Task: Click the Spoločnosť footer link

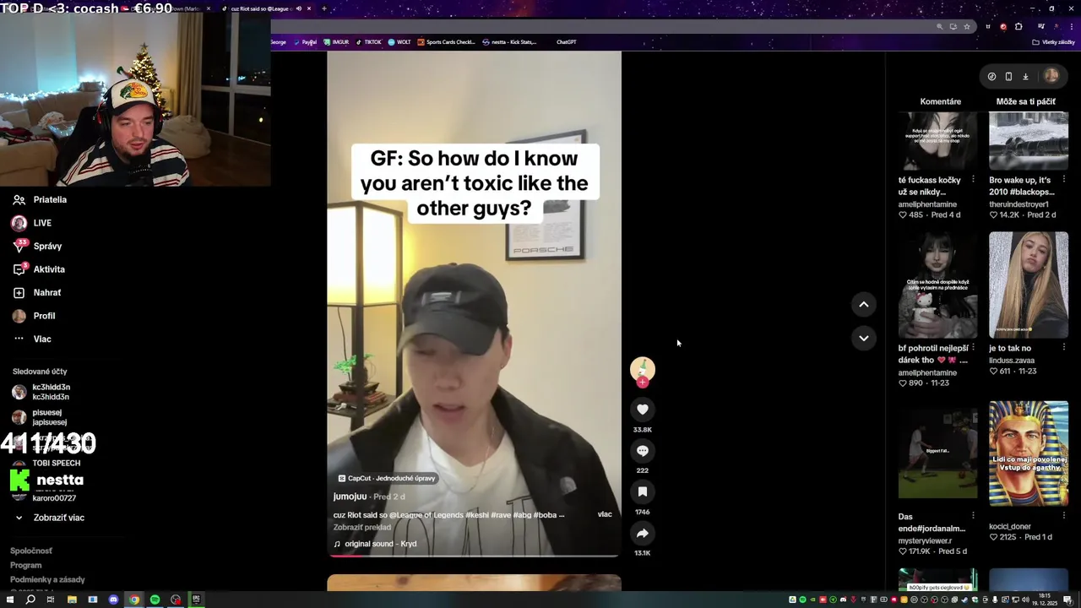Action: [31, 551]
